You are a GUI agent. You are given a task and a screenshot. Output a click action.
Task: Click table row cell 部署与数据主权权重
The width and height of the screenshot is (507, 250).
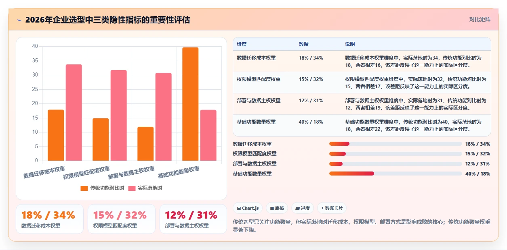(259, 101)
